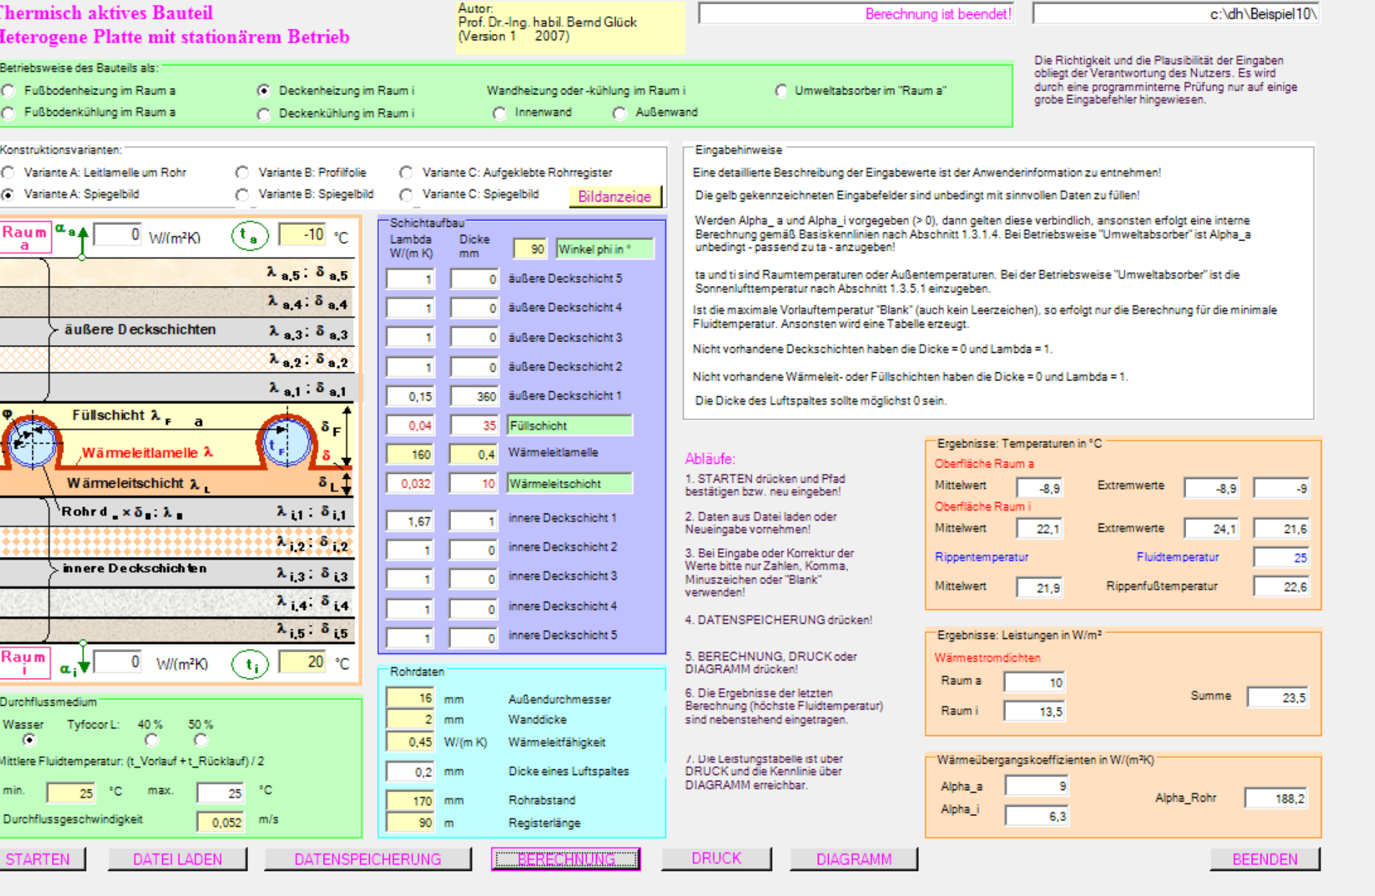Select Umweltabsorber im "Raum a" mode

(781, 91)
